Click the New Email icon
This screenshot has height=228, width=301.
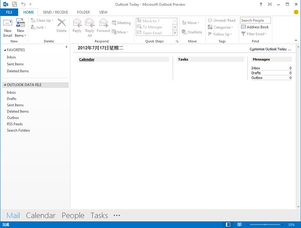pos(8,23)
